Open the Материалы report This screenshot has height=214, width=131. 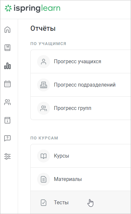(x=81, y=179)
